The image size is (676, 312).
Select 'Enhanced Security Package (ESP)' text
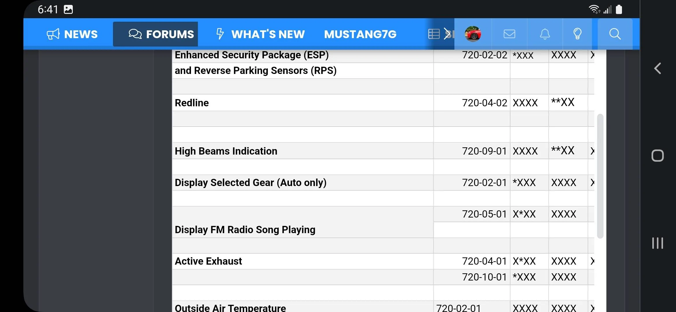click(x=252, y=55)
